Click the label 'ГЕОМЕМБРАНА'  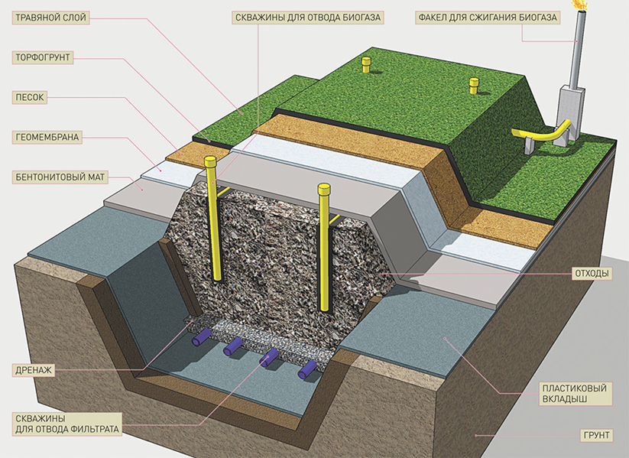coord(47,138)
